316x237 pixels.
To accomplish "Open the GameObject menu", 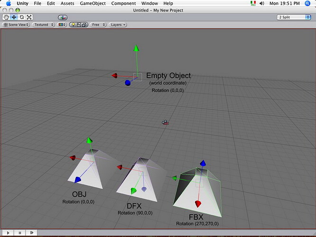I will (93, 3).
